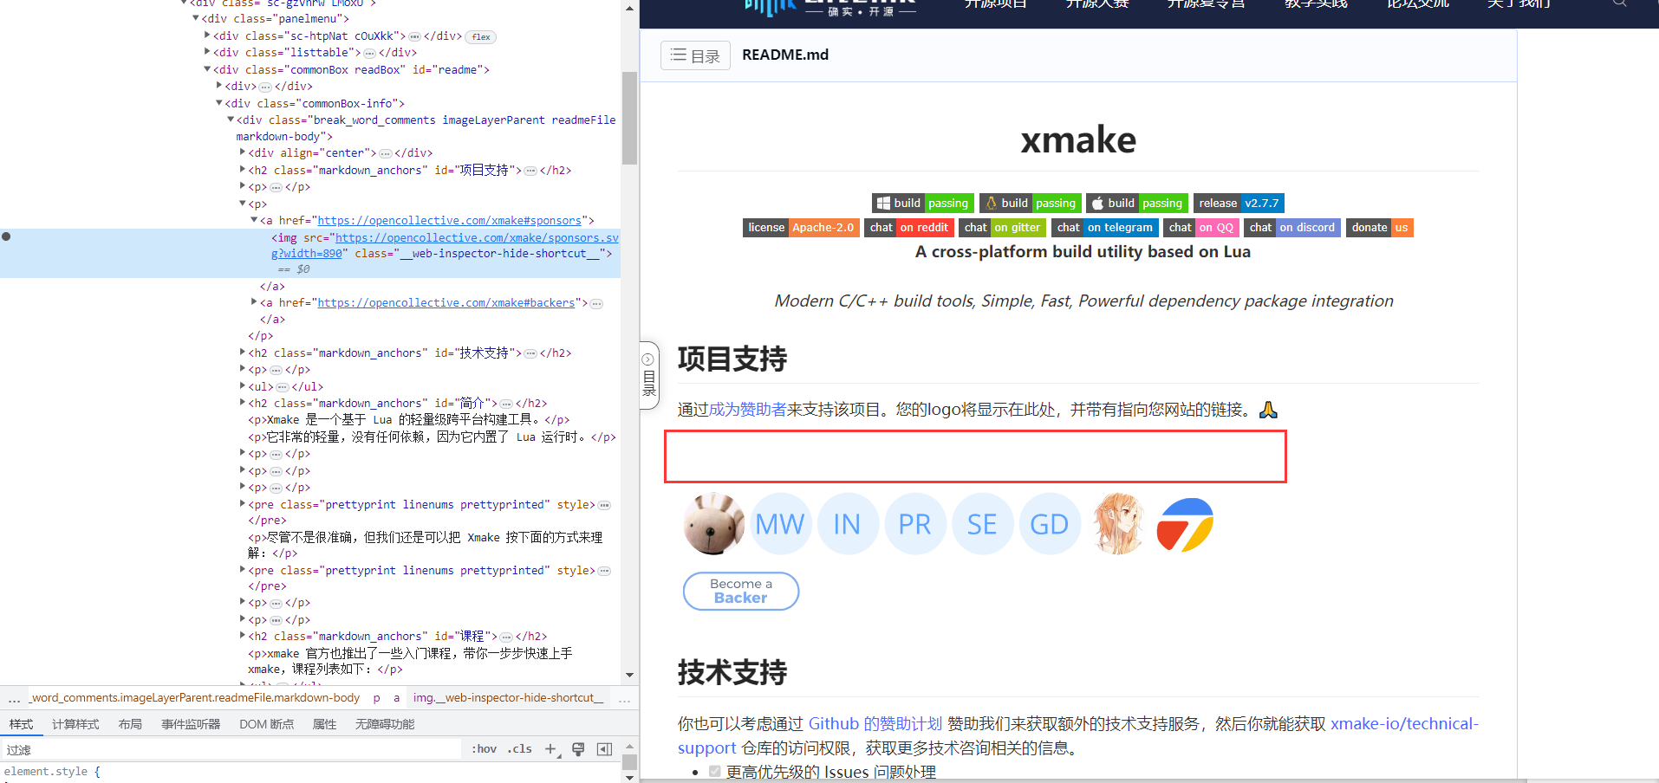Image resolution: width=1659 pixels, height=783 pixels.
Task: Click the right ellipsis in the breadcrumb bar
Action: point(624,698)
